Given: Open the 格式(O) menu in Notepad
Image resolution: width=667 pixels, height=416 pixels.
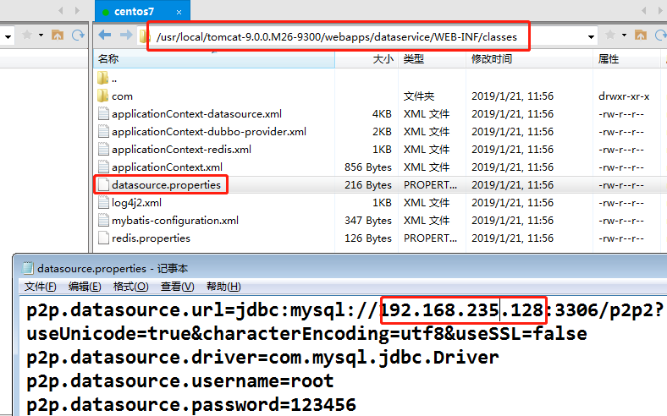Looking at the screenshot, I should (x=130, y=287).
